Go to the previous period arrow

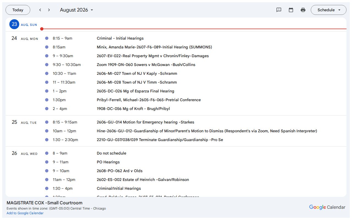(40, 10)
